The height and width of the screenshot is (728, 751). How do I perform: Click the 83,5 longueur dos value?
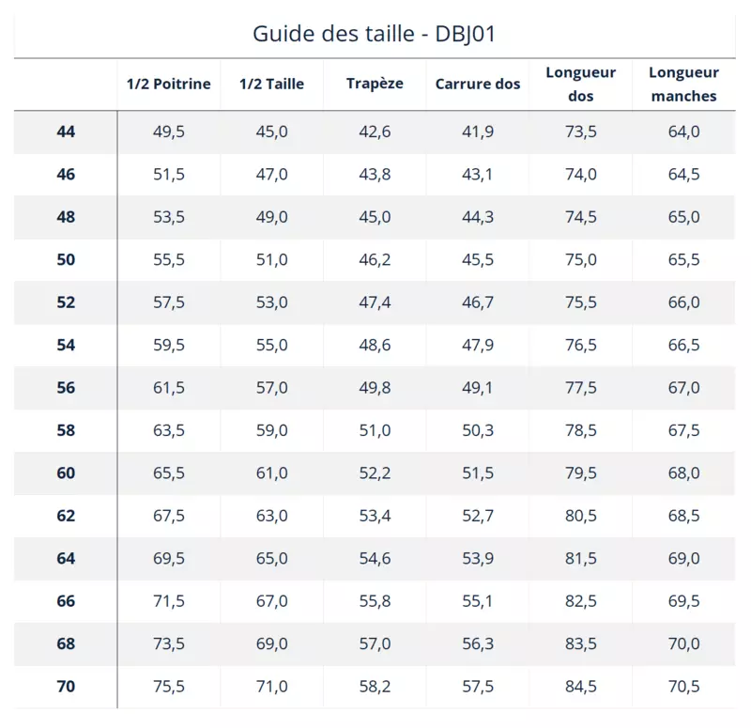point(580,643)
